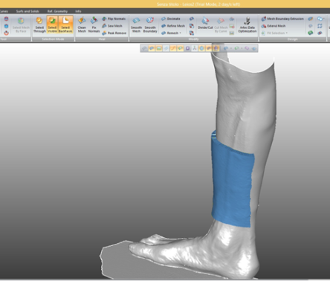Toggle Select Backfaces selection mode
Image resolution: width=330 pixels, height=281 pixels.
[65, 25]
